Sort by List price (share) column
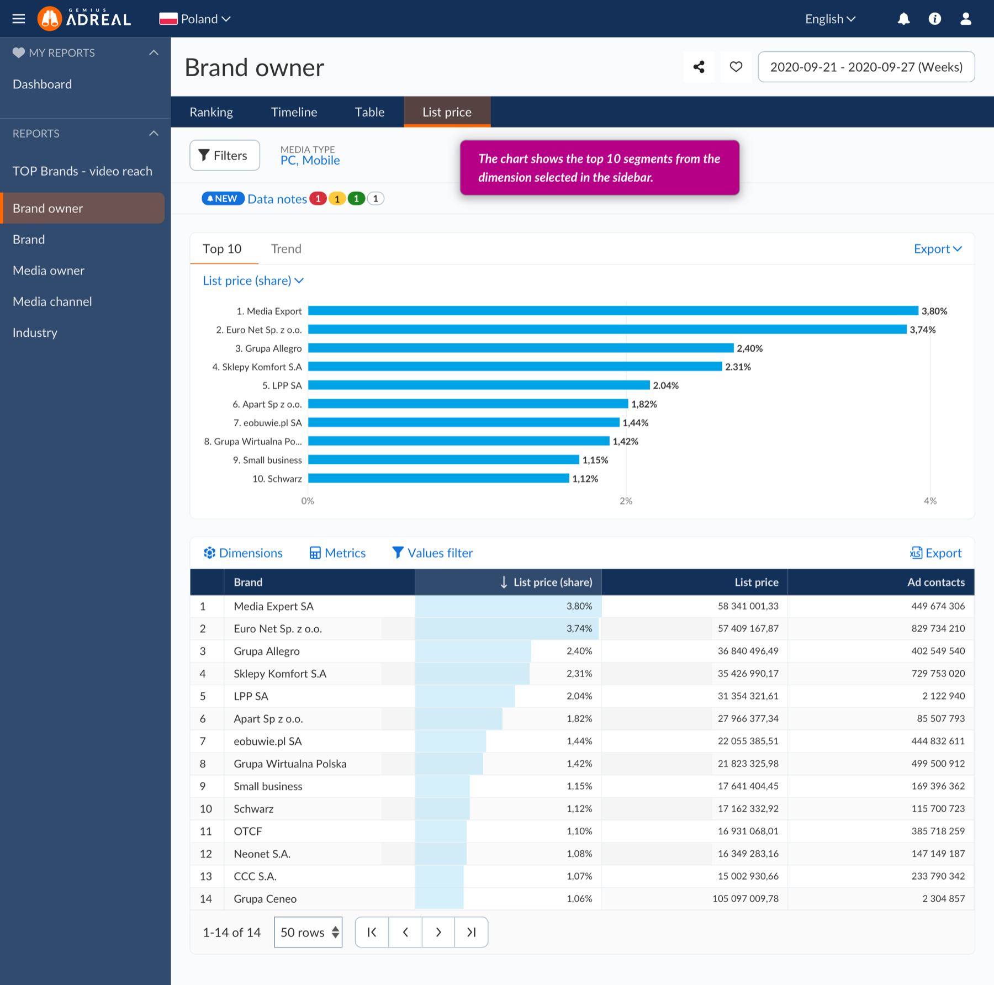The width and height of the screenshot is (994, 985). (508, 582)
